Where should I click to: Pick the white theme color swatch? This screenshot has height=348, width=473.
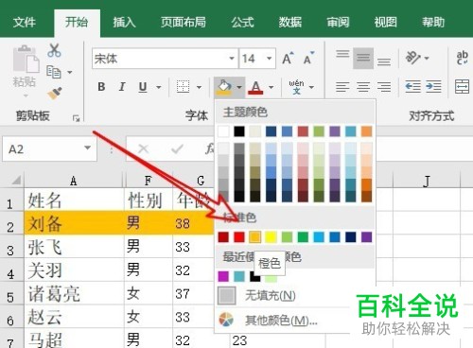223,131
